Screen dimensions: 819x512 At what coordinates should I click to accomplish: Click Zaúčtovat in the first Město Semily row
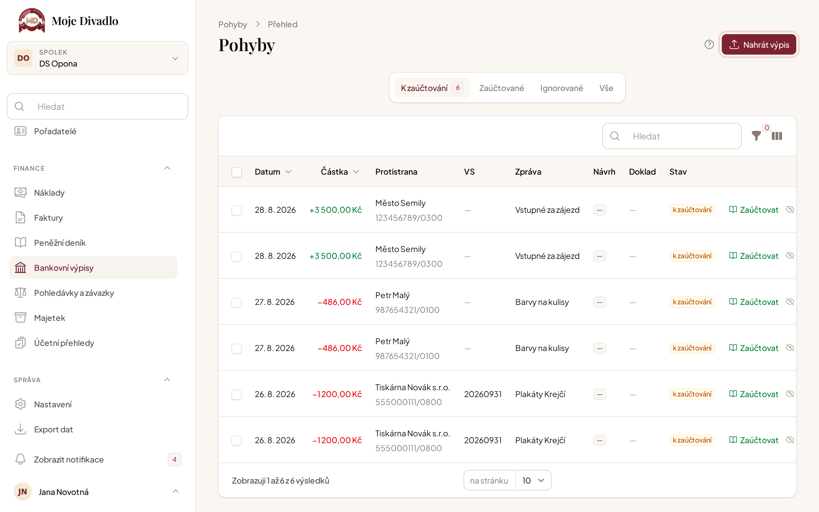point(754,210)
